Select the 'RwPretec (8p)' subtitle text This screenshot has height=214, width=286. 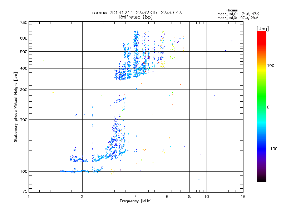(135, 17)
